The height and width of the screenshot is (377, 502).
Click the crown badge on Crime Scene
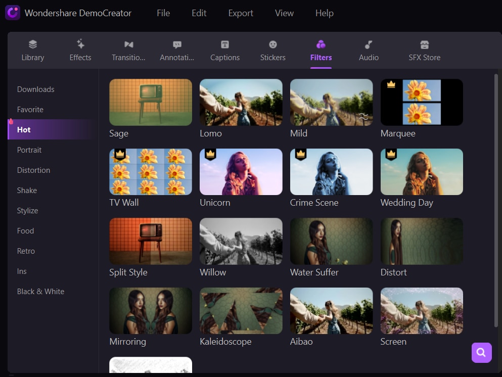(301, 155)
